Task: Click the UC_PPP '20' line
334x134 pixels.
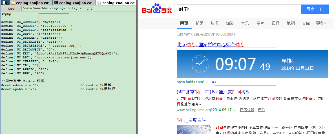Action: click(24, 73)
